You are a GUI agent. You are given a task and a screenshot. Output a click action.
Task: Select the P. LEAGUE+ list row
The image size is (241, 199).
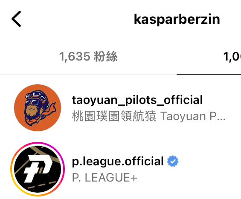click(x=120, y=169)
